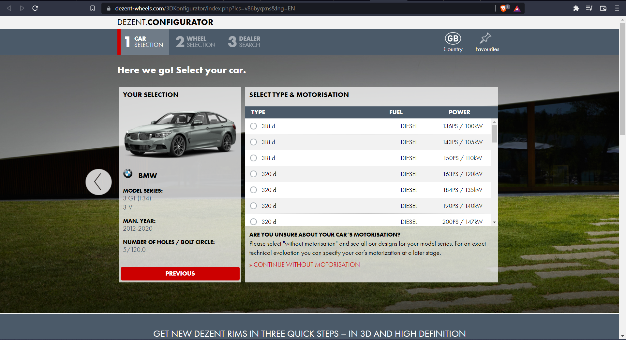Select 318 d 150PS / 110kW radio
Image resolution: width=626 pixels, height=340 pixels.
[x=253, y=158]
